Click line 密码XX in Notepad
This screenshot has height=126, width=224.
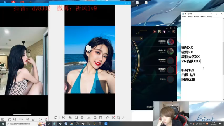click(187, 52)
